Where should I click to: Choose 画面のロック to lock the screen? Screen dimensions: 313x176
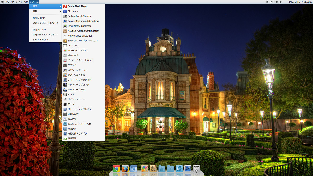coord(46,30)
